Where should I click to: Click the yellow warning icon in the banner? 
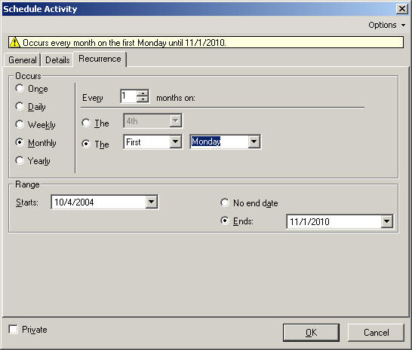pos(14,42)
